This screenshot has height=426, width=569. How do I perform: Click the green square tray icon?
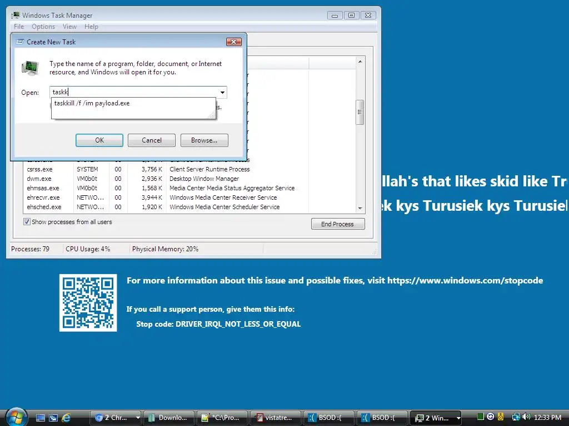click(481, 417)
